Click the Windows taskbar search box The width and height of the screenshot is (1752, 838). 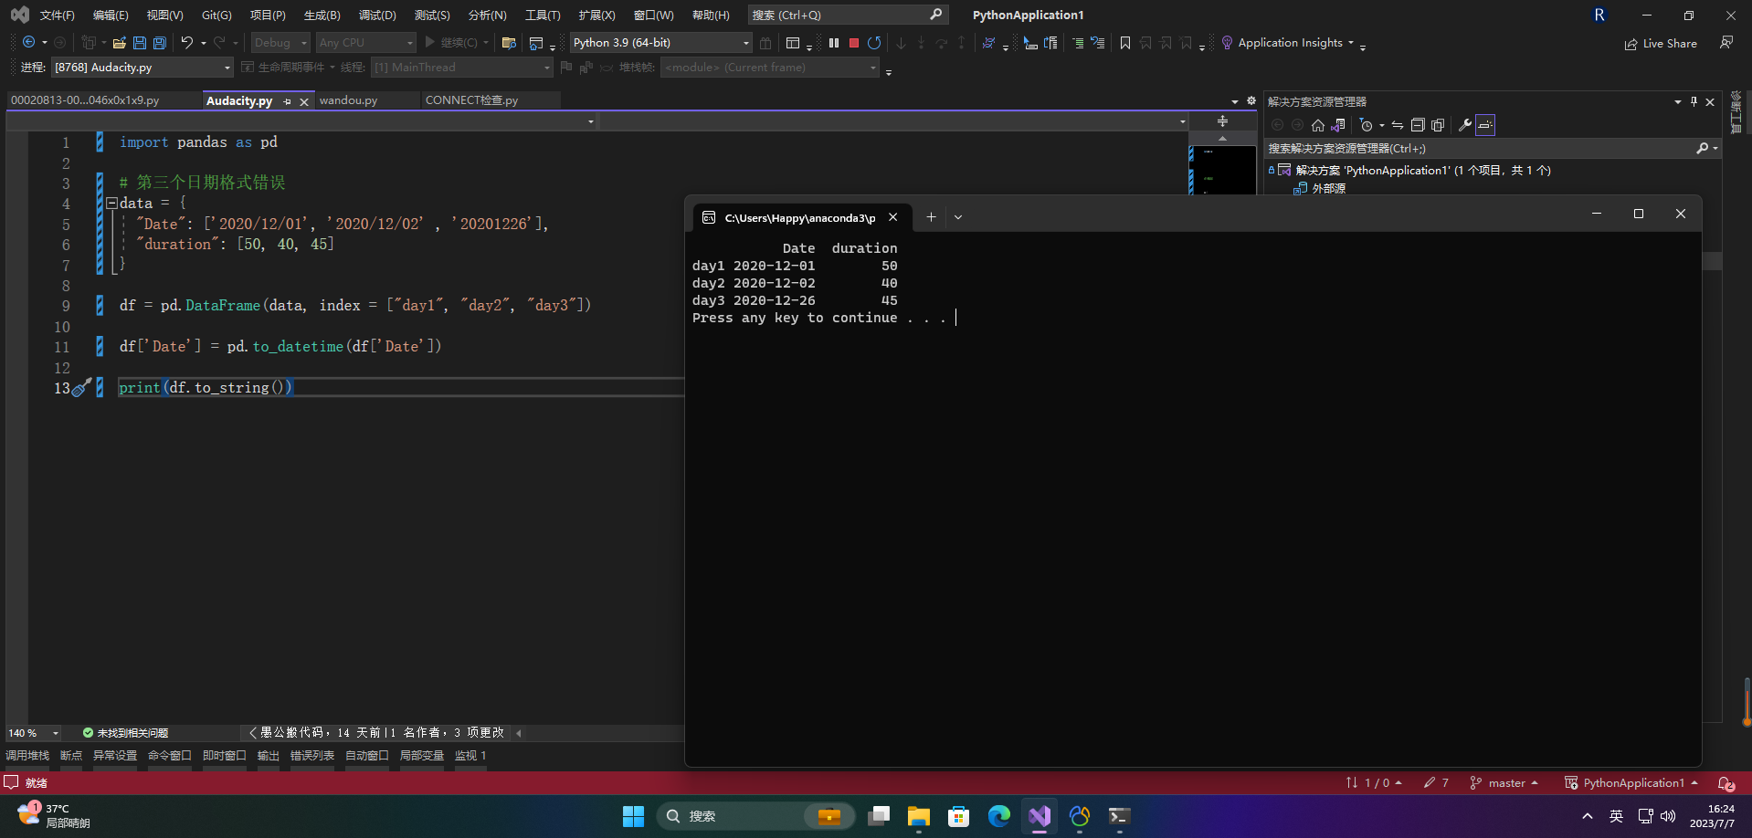point(755,816)
